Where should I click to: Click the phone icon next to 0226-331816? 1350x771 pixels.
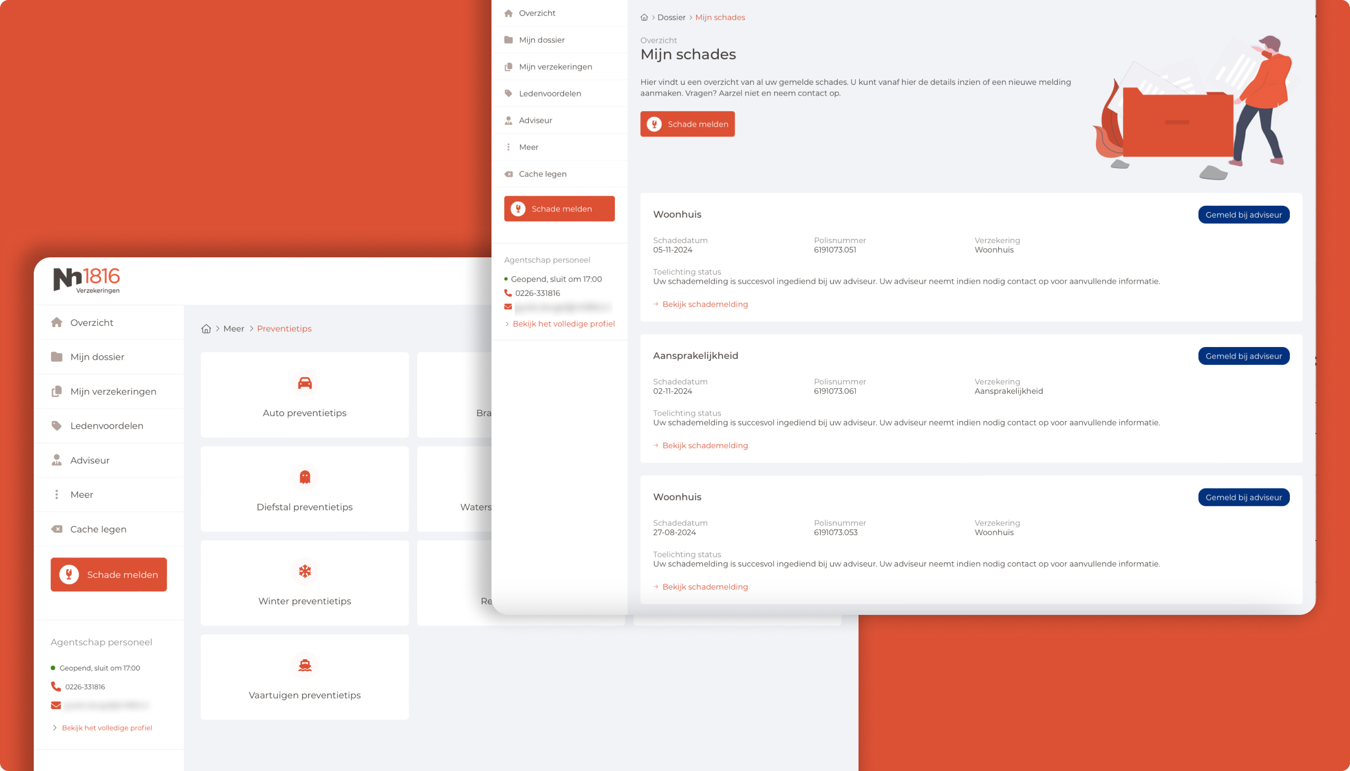55,687
